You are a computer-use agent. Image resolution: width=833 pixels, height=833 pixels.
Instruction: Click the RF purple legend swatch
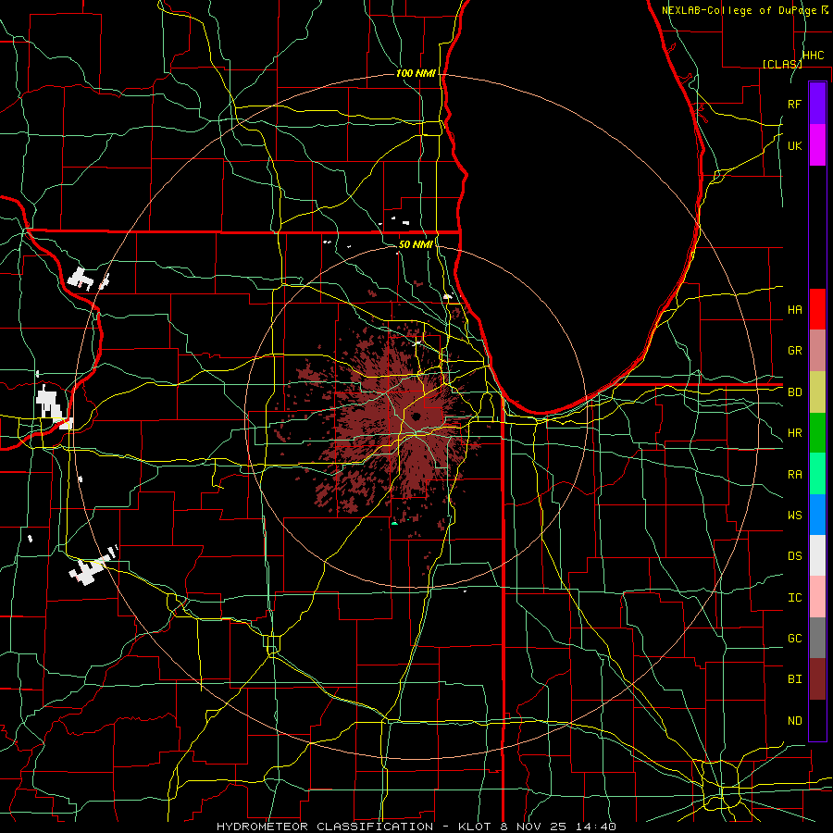817,104
